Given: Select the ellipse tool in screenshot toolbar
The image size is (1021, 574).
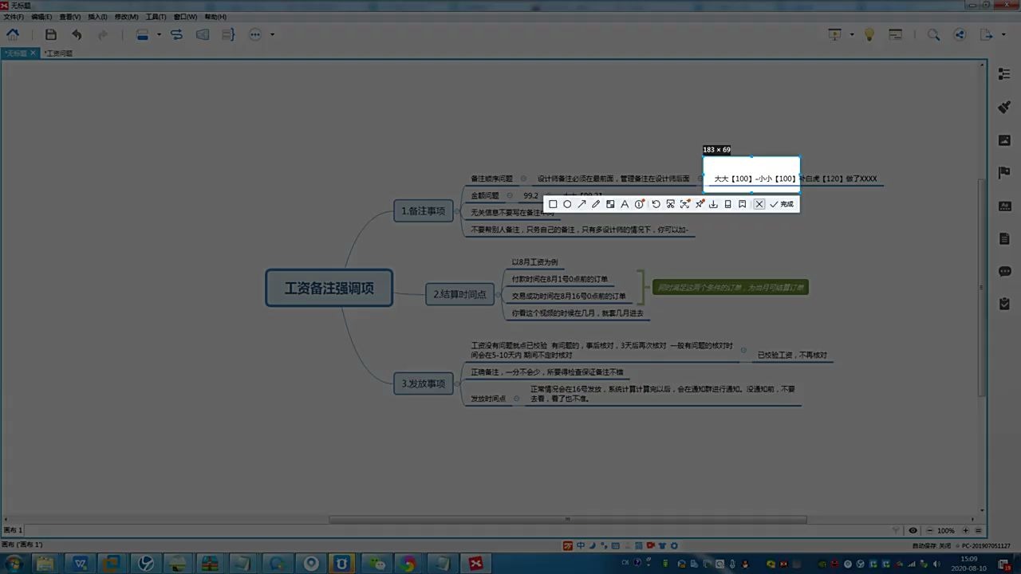Looking at the screenshot, I should [567, 204].
